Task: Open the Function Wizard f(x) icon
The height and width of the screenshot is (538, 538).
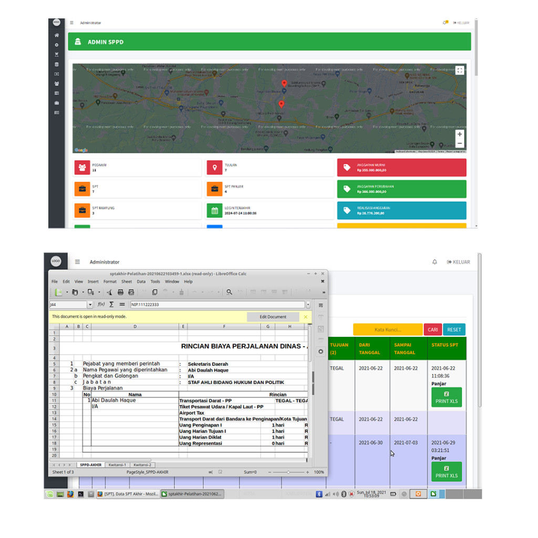Action: (x=101, y=304)
